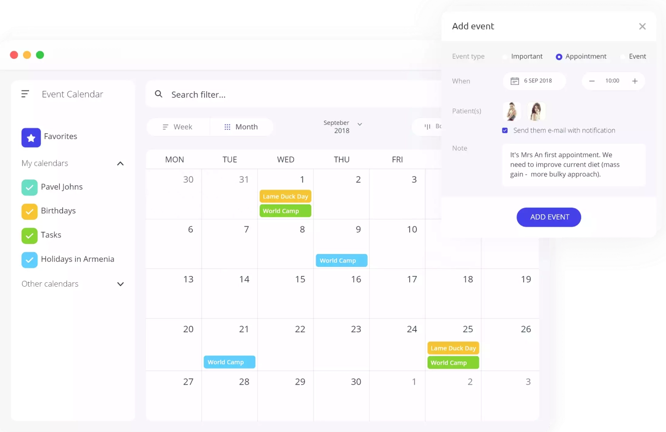This screenshot has width=666, height=432.
Task: Click the search magnifier icon
Action: tap(159, 94)
